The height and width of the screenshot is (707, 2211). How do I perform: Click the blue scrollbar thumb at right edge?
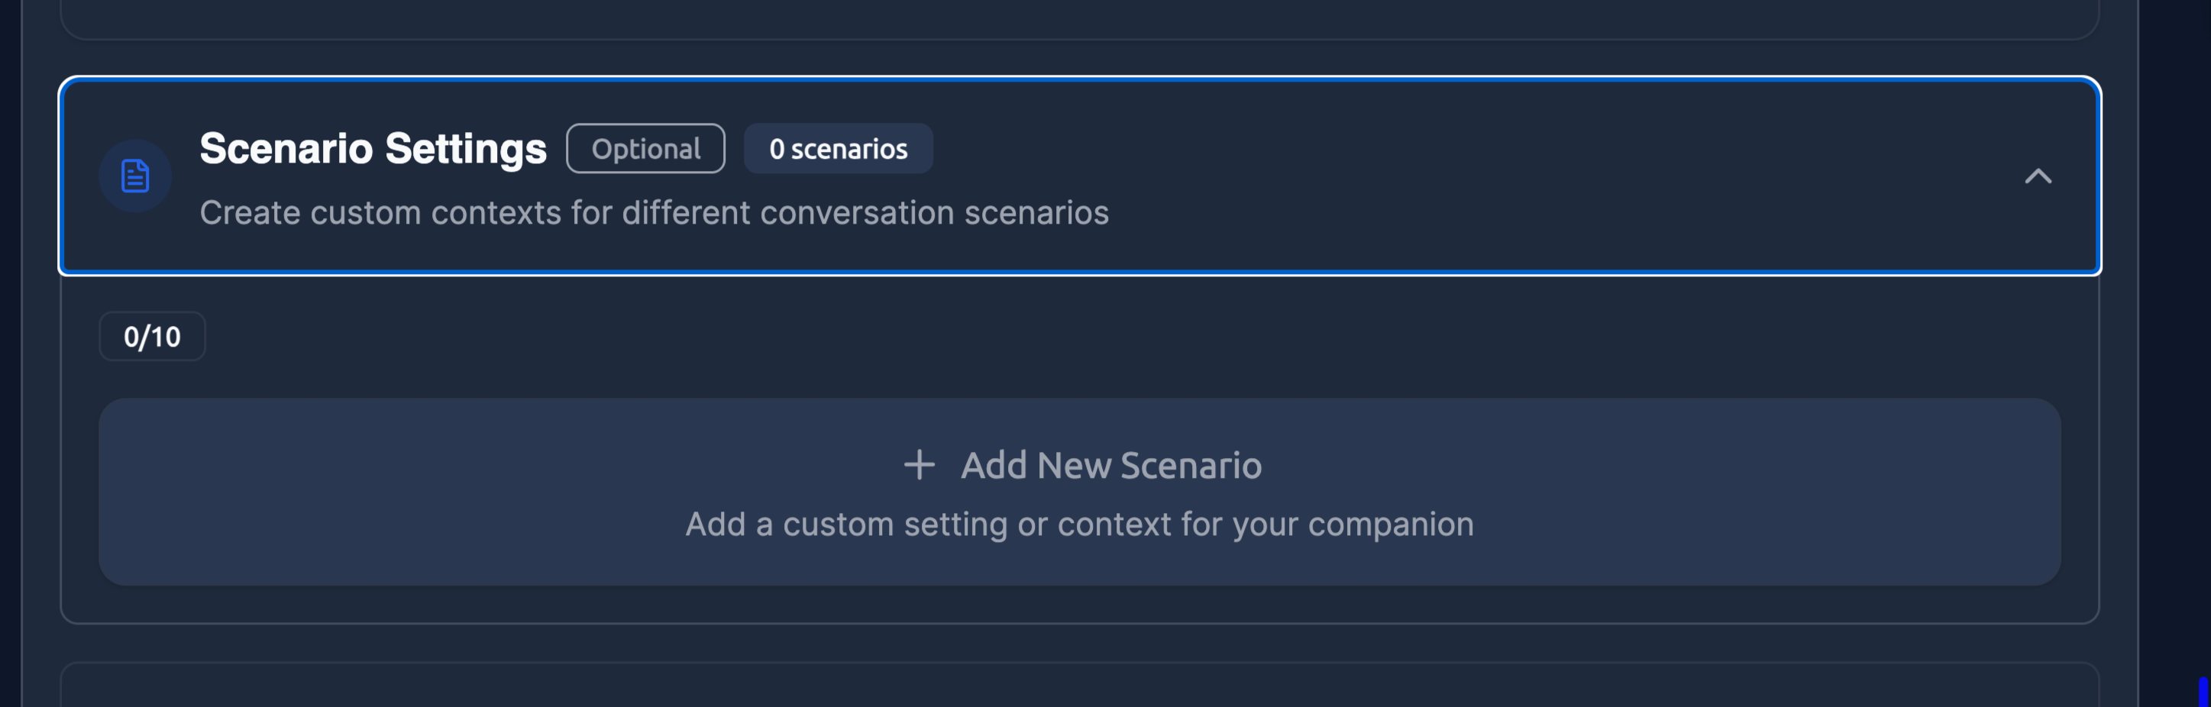2203,692
